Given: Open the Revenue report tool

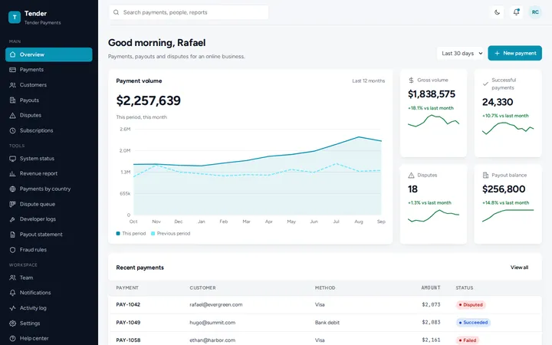Looking at the screenshot, I should (49, 173).
